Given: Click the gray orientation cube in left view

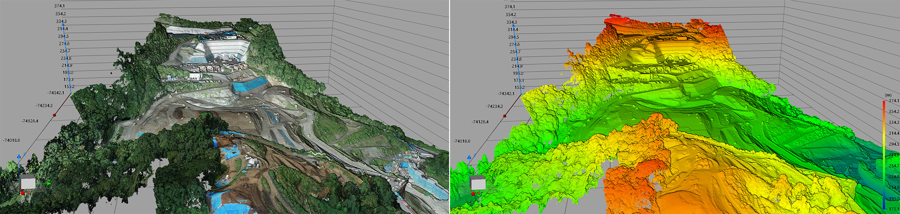Looking at the screenshot, I should click(28, 182).
